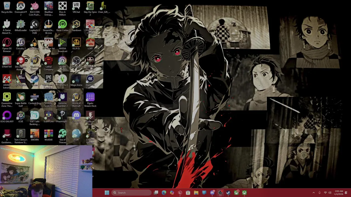Viewport: 351px width, 197px height.
Task: Open the Elgato 4K Capture shortcut
Action: [90, 82]
